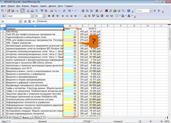Screen dimensions: 171x123
Task: Toggle Italic (К) formatting
Action: [53, 16]
